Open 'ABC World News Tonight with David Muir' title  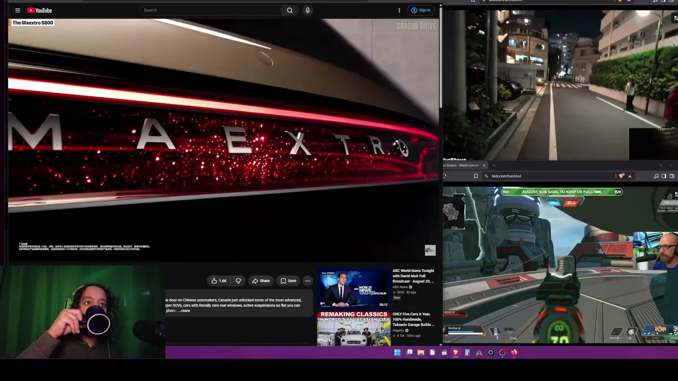coord(413,276)
